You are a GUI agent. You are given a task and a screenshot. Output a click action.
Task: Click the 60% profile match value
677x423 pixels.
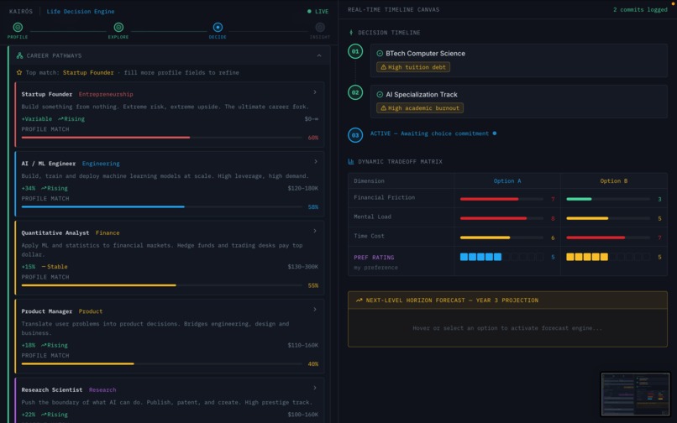[x=313, y=138]
